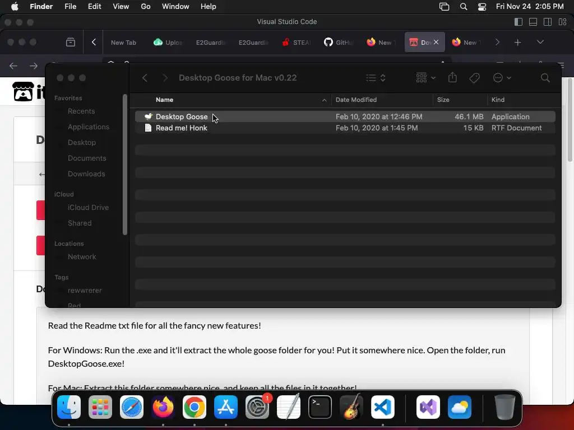Switch to the New Tab browser tab
Viewport: 574px width, 430px height.
click(123, 43)
